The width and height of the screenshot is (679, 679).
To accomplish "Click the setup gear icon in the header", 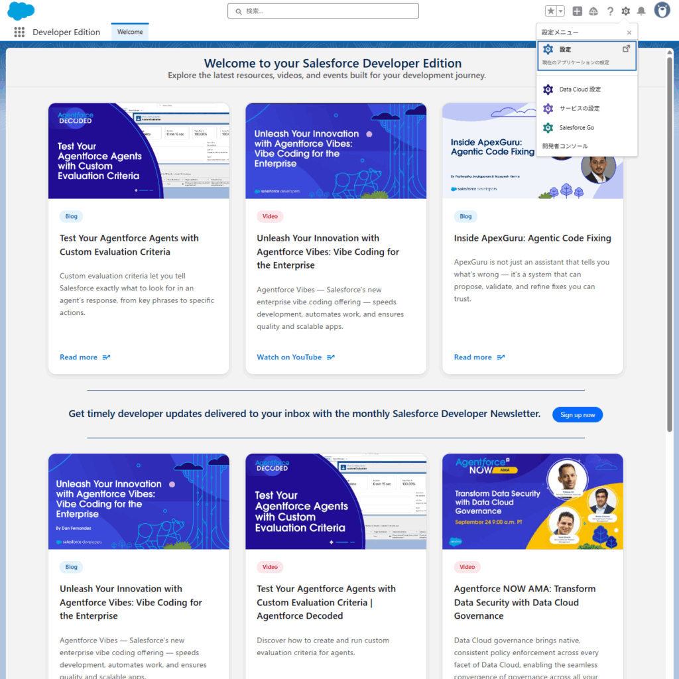I will 625,11.
